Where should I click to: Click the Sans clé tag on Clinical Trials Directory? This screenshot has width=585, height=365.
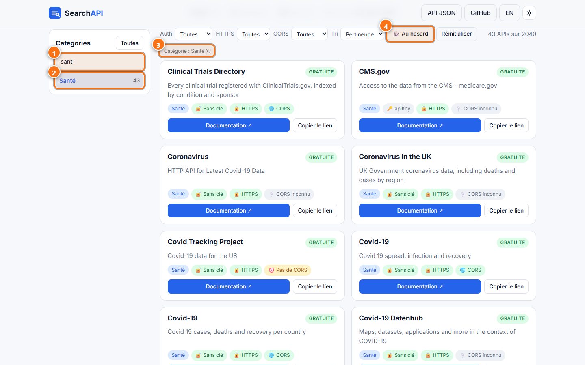click(x=209, y=109)
